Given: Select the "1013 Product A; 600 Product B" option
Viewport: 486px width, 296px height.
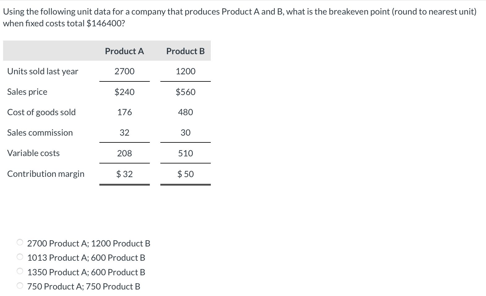Looking at the screenshot, I should tap(20, 257).
